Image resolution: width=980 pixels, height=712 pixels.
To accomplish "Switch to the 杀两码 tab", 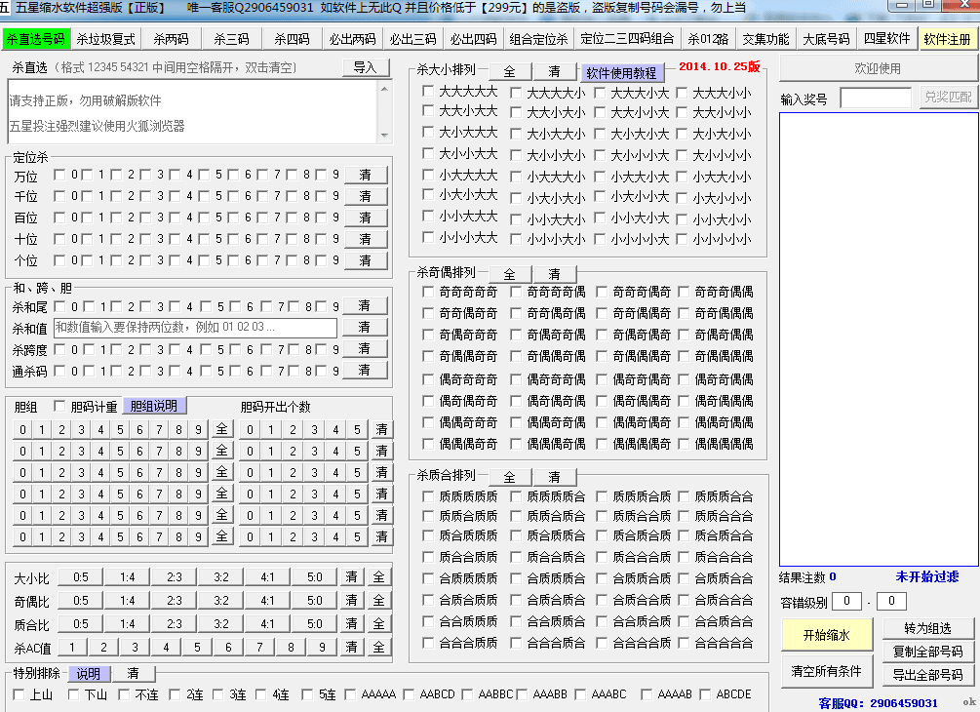I will (171, 40).
